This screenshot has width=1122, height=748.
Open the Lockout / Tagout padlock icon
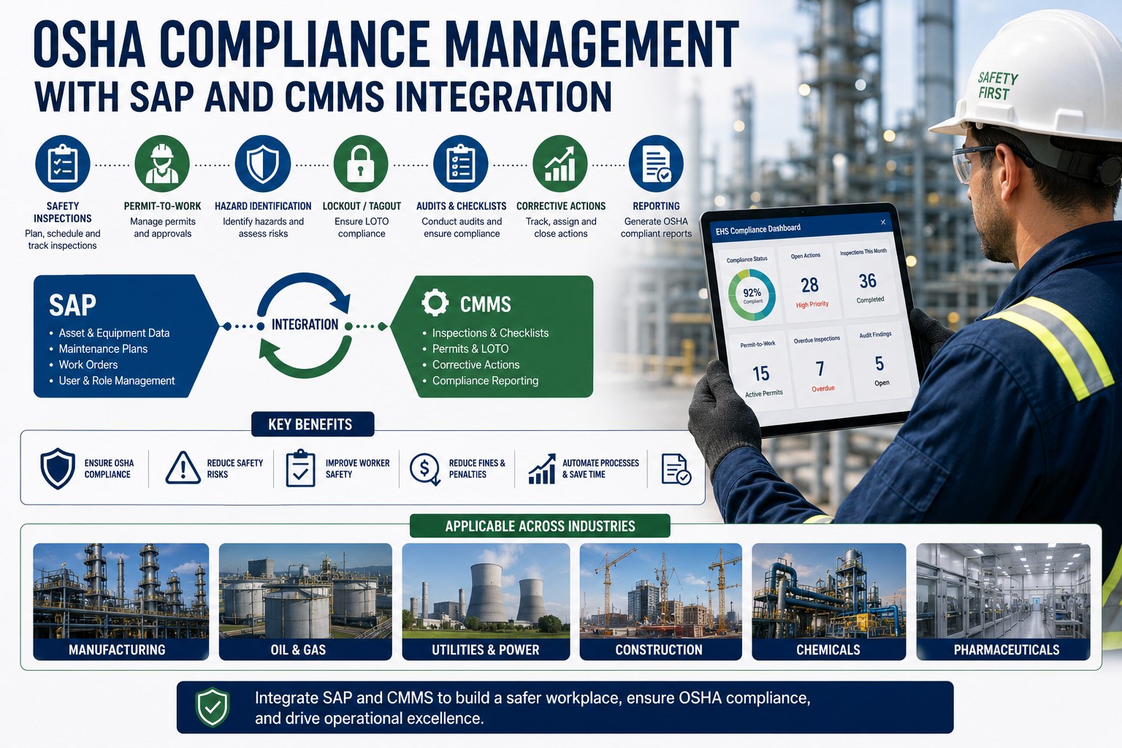(x=361, y=163)
